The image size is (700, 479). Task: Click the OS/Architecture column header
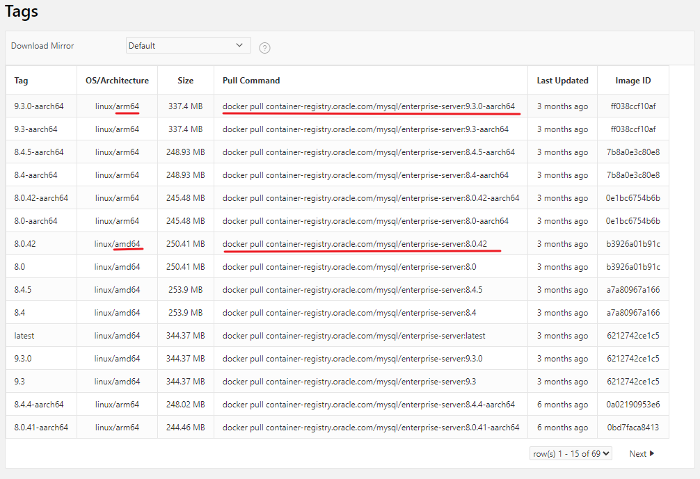117,81
